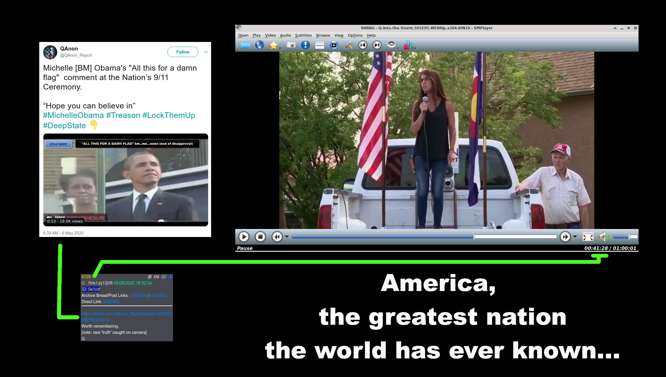Open the Options menu
Screen dimensions: 666x377
[355, 35]
